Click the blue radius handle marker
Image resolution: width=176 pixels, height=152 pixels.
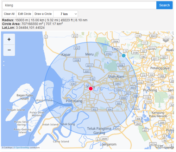pos(124,56)
